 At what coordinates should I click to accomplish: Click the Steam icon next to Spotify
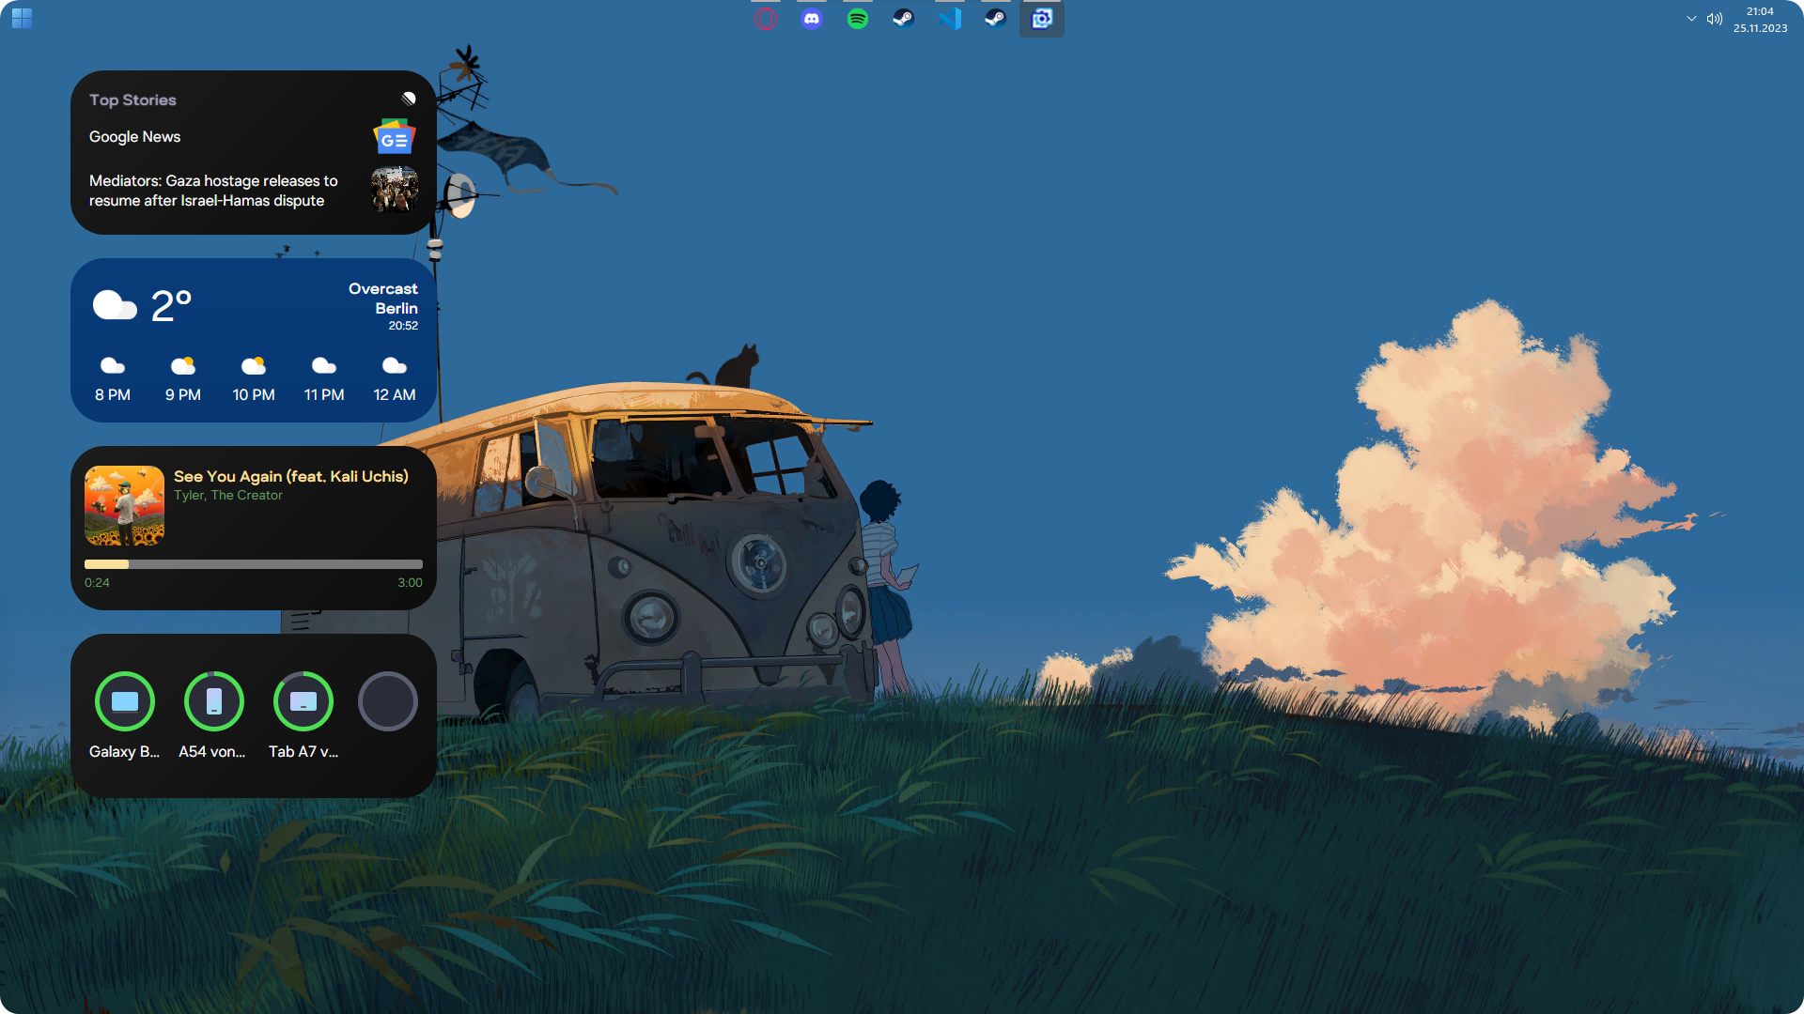tap(903, 19)
